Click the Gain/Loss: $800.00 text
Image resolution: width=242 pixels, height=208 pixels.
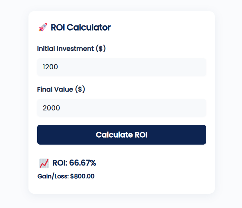pyautogui.click(x=66, y=176)
